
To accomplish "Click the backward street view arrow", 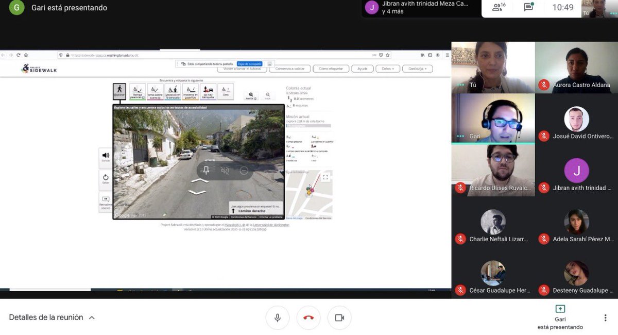I will point(197,192).
